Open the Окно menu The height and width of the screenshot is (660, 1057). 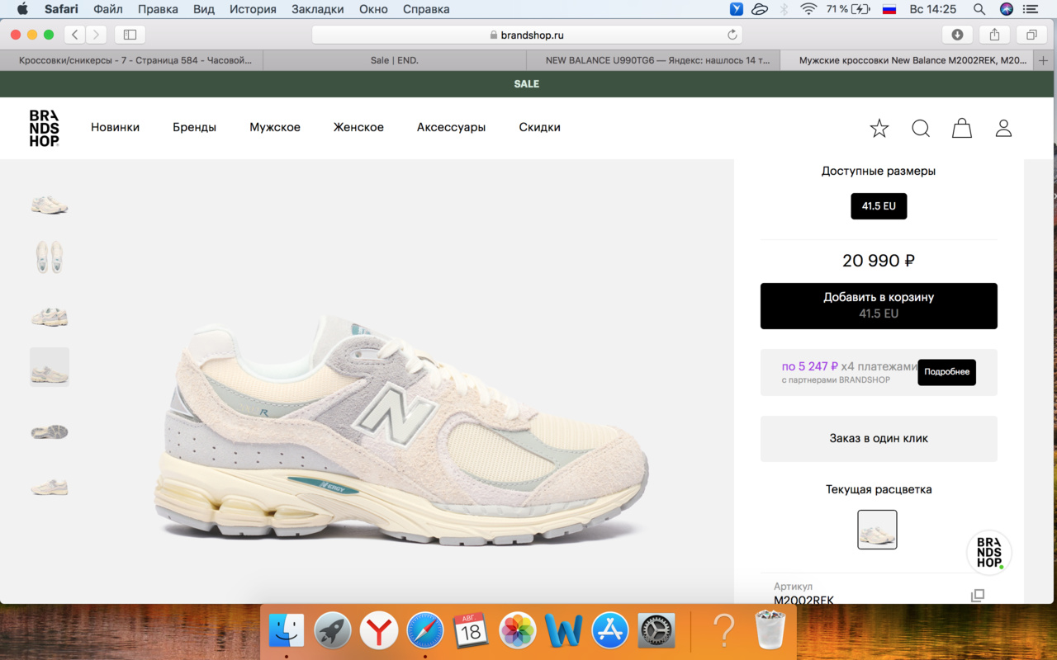(373, 9)
